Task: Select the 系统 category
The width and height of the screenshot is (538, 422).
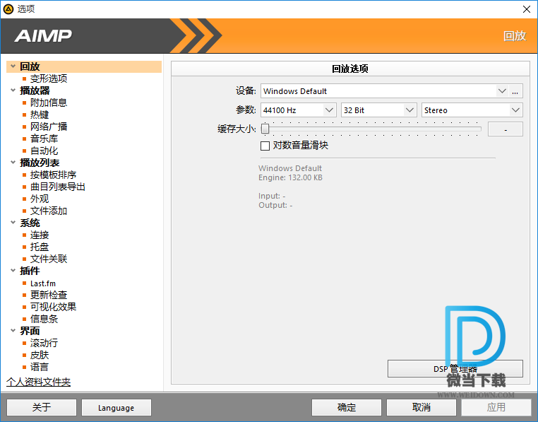Action: click(30, 223)
